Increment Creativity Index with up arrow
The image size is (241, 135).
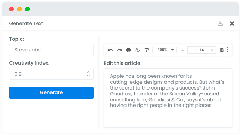[88, 72]
